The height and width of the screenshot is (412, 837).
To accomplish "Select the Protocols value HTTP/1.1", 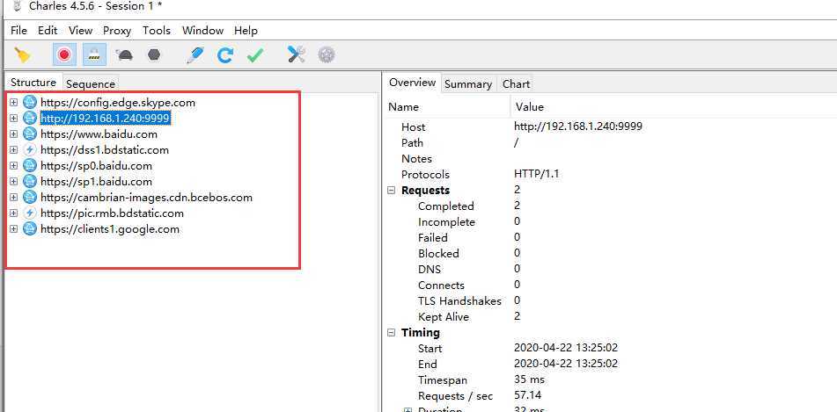I will [536, 174].
